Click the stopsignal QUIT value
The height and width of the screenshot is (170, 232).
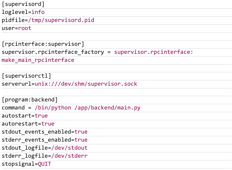(45, 164)
